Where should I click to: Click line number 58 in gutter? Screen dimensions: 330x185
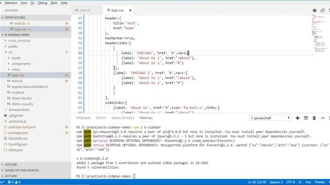click(80, 73)
